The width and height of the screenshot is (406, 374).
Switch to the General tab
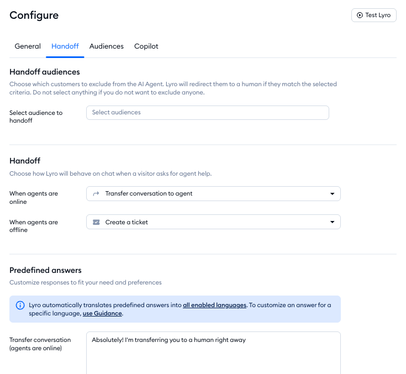click(28, 46)
